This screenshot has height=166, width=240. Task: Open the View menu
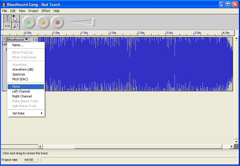[22, 11]
